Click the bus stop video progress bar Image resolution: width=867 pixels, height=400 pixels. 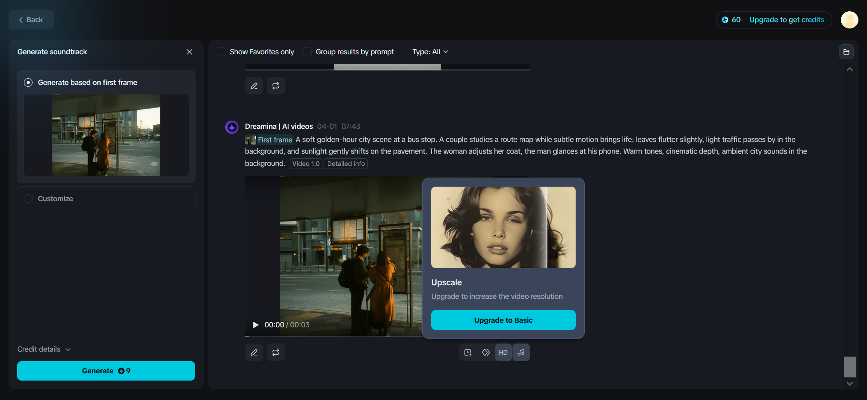click(x=334, y=336)
